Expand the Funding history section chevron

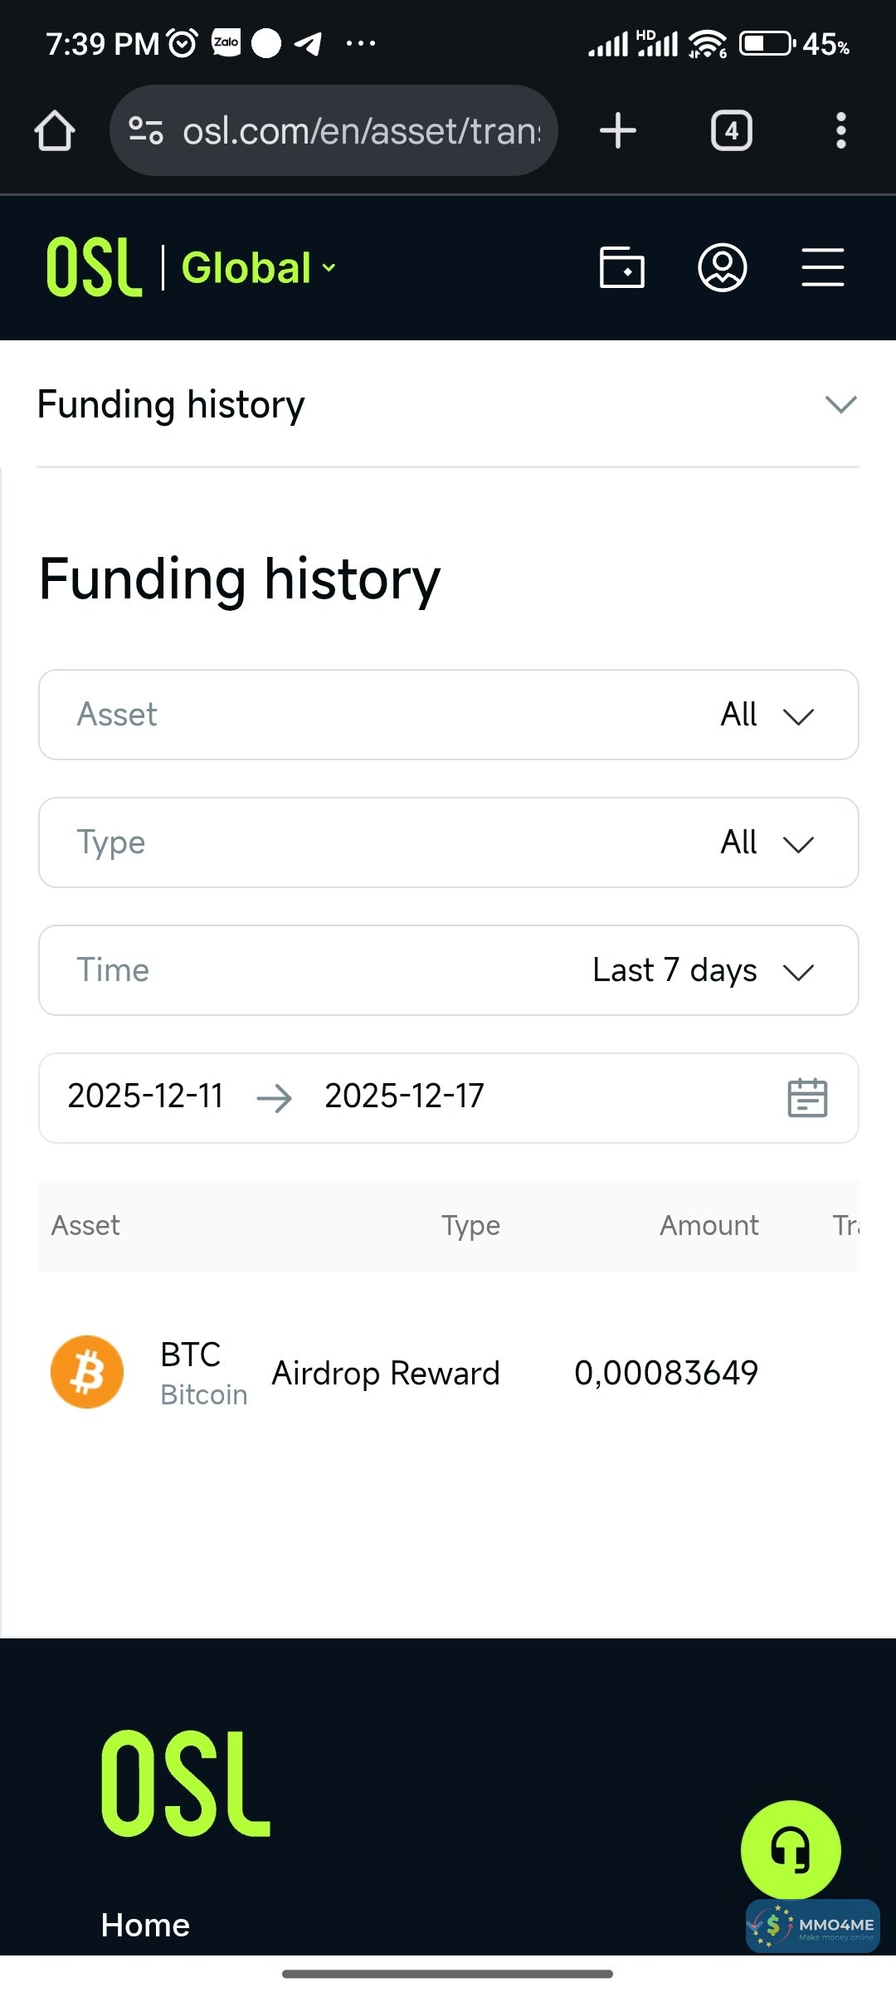pyautogui.click(x=840, y=404)
